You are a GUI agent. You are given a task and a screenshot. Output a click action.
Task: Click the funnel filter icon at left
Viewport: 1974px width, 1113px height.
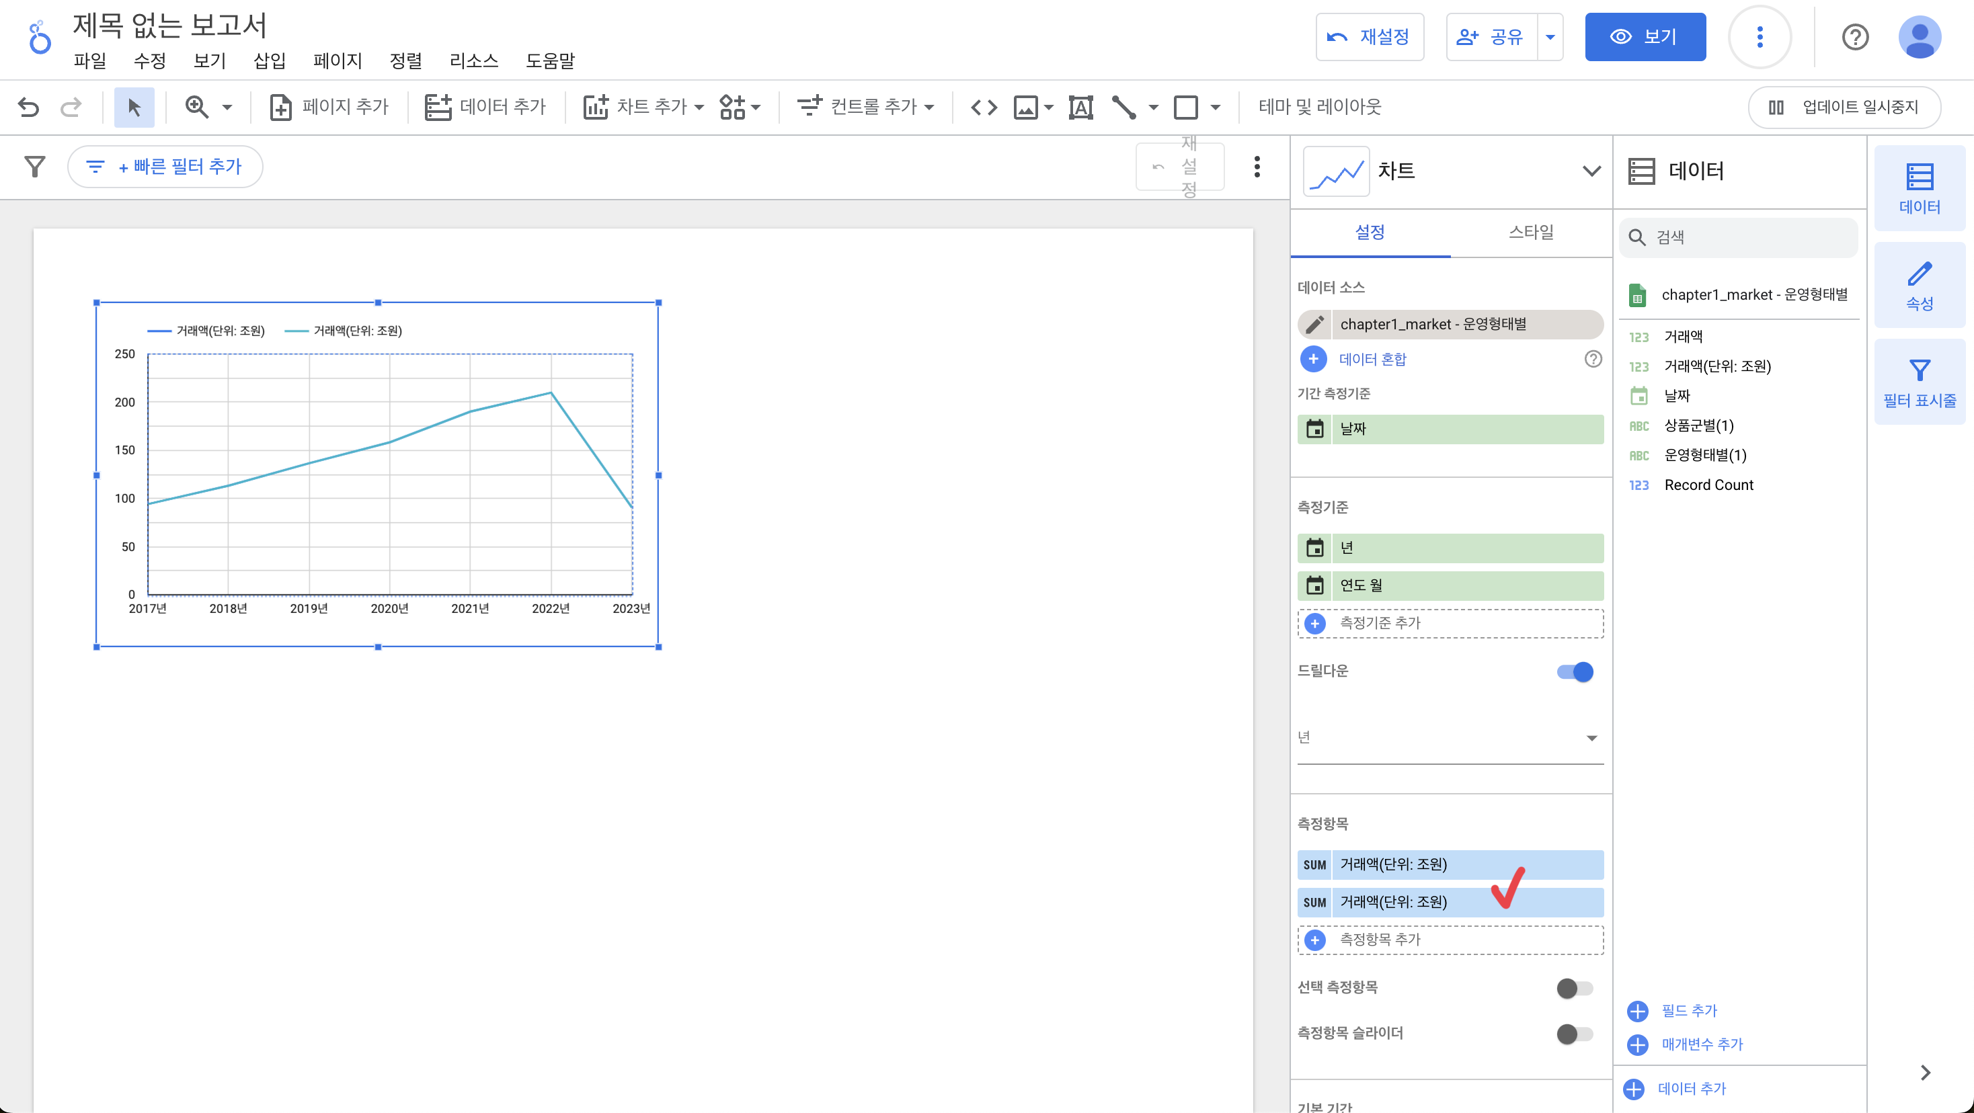[34, 166]
